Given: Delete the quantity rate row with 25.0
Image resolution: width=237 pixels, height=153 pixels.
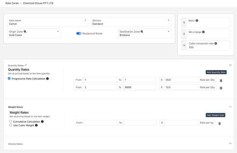Looking at the screenshot, I should [221, 81].
